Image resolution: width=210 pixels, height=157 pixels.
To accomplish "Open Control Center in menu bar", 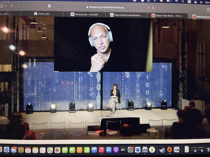I will click(195, 2).
